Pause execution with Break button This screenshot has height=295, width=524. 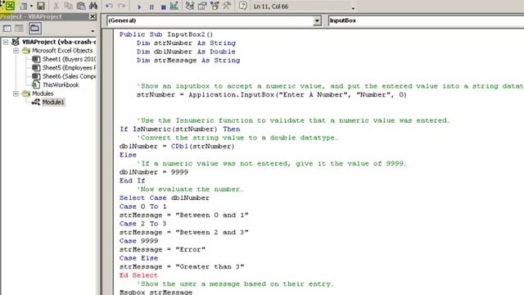coord(151,7)
